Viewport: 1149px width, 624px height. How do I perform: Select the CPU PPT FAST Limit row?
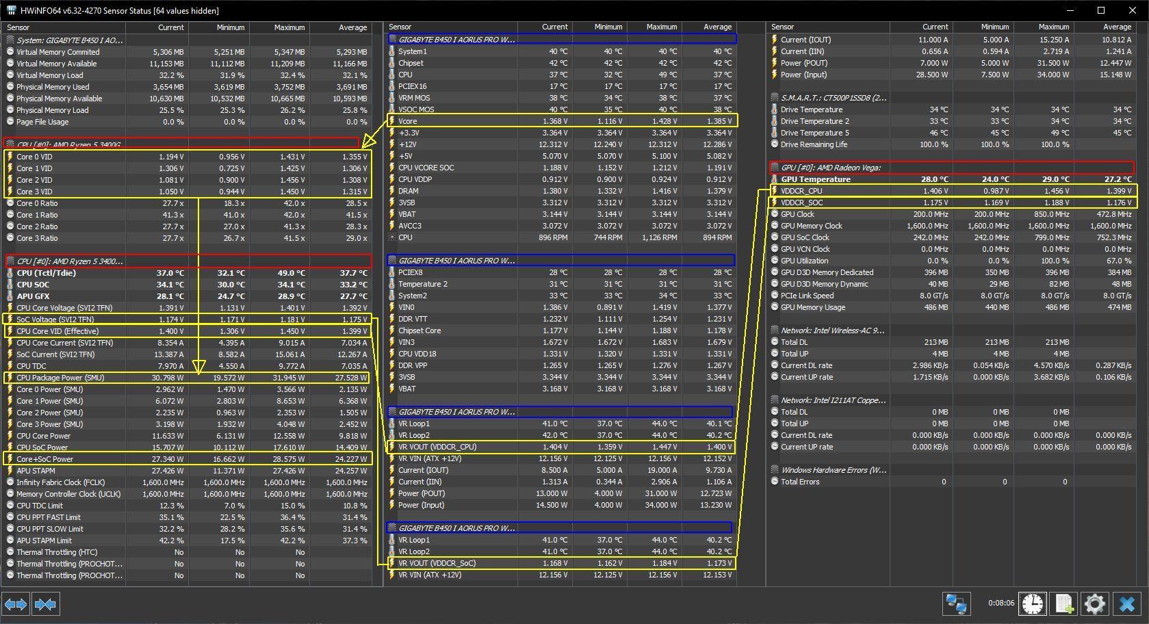tap(188, 517)
